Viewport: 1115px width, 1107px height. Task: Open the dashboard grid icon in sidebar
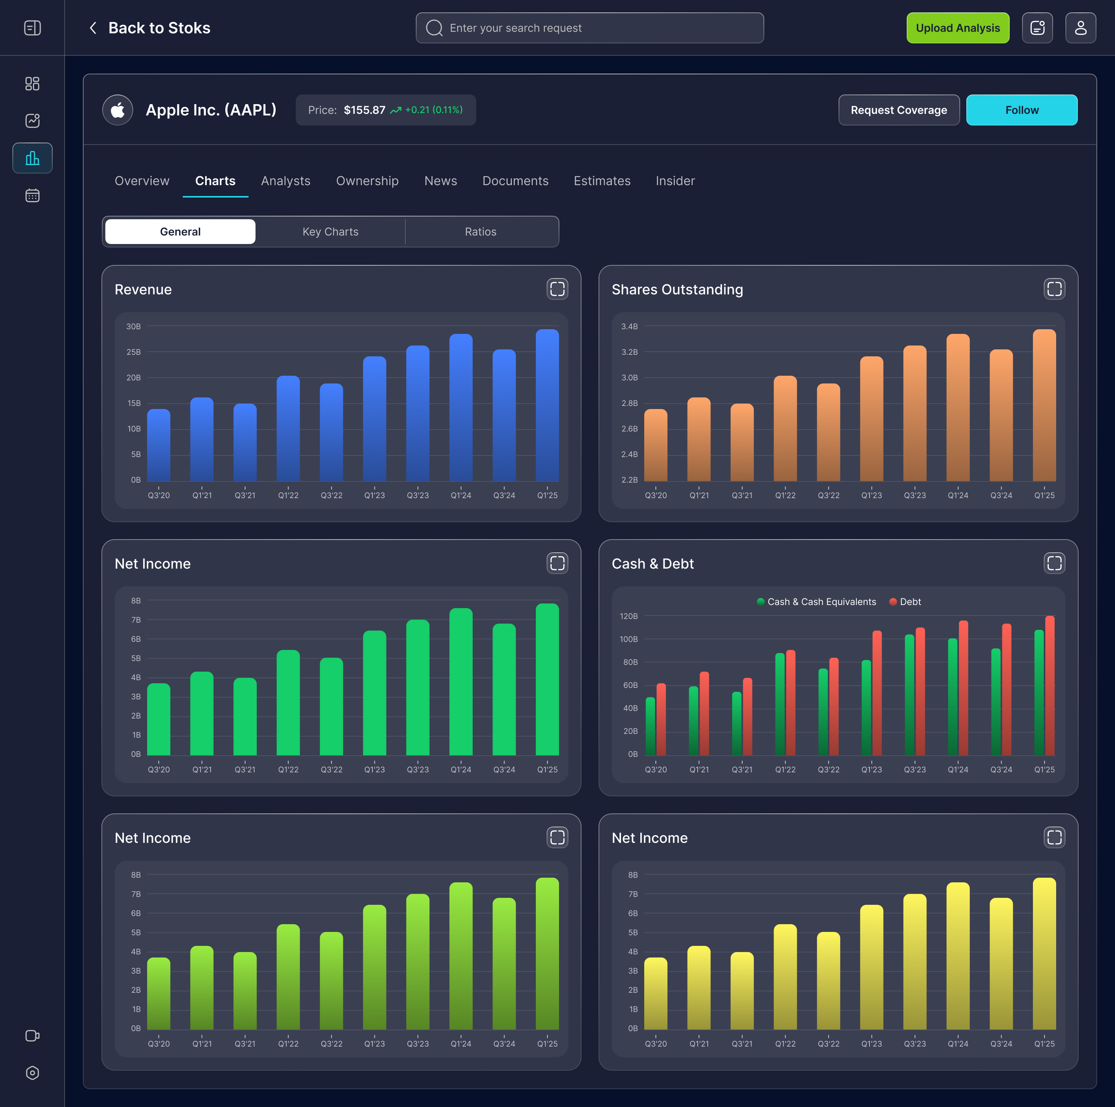pyautogui.click(x=32, y=84)
